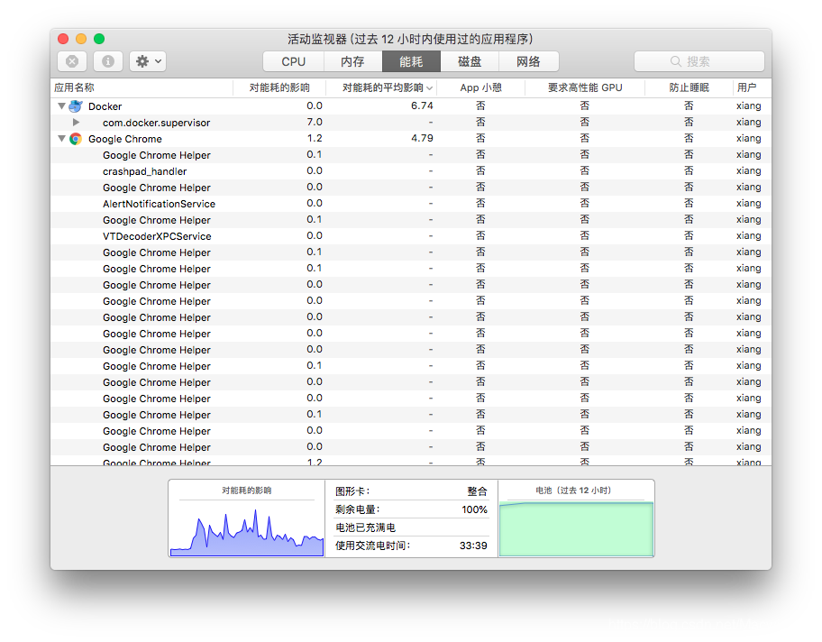822x642 pixels.
Task: Click the magnifier icon in search field
Action: (676, 61)
